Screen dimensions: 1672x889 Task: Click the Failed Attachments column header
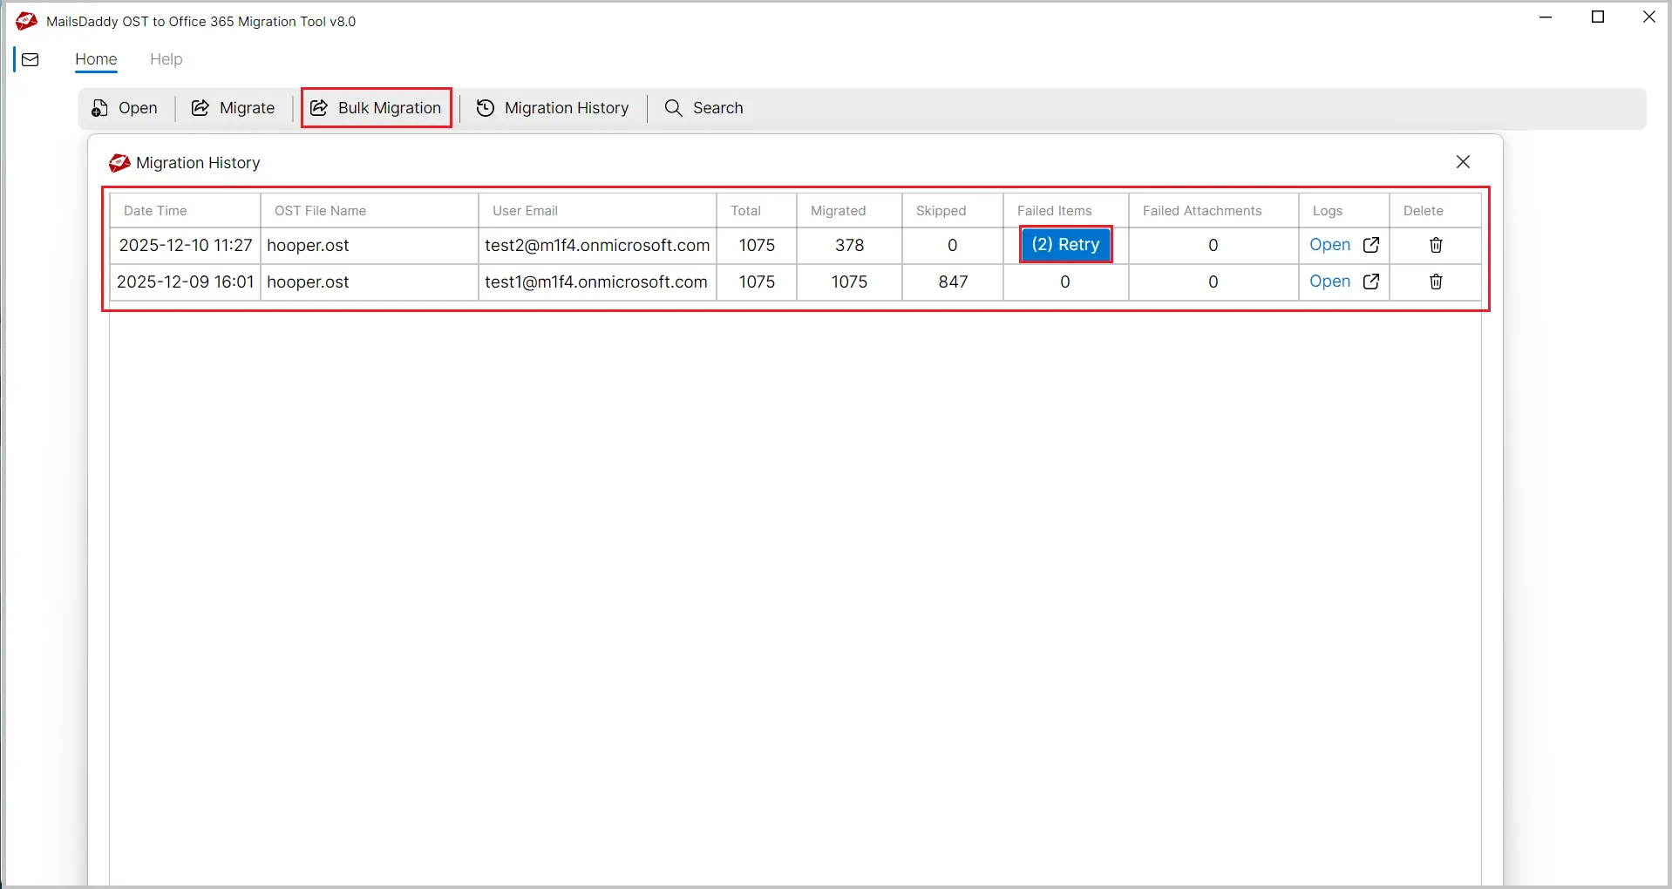(1202, 211)
